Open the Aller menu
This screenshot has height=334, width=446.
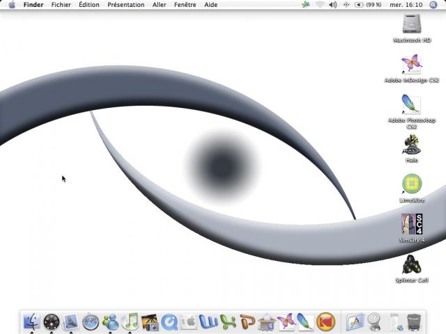click(x=159, y=5)
